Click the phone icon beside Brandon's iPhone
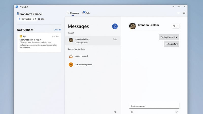This screenshot has width=203, height=114. pos(18,14)
